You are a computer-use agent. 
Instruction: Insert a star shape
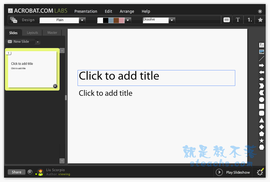tap(262, 140)
